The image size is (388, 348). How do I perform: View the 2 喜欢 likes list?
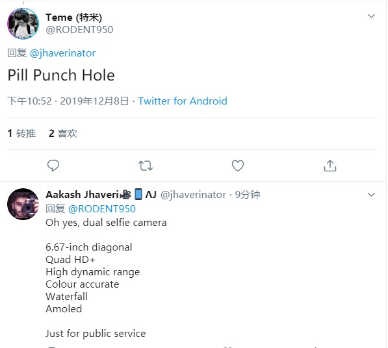pos(63,134)
